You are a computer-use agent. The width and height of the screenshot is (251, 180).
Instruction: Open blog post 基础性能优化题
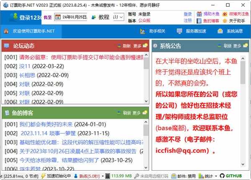click(x=82, y=142)
